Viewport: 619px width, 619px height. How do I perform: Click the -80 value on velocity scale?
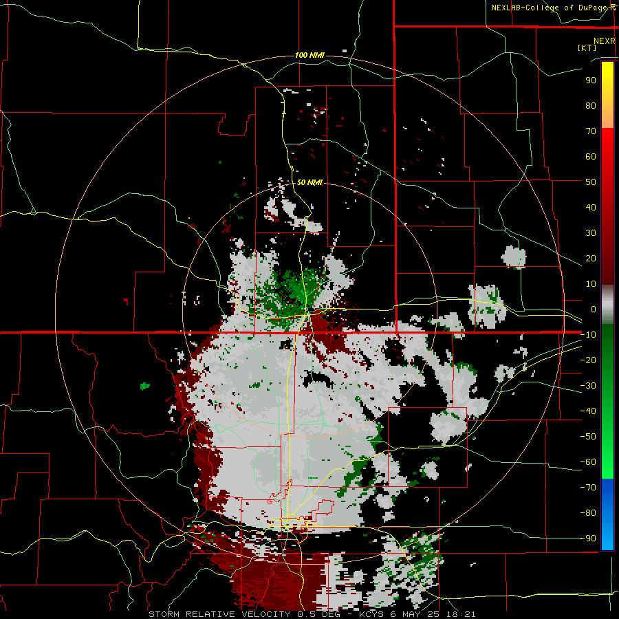coord(588,513)
